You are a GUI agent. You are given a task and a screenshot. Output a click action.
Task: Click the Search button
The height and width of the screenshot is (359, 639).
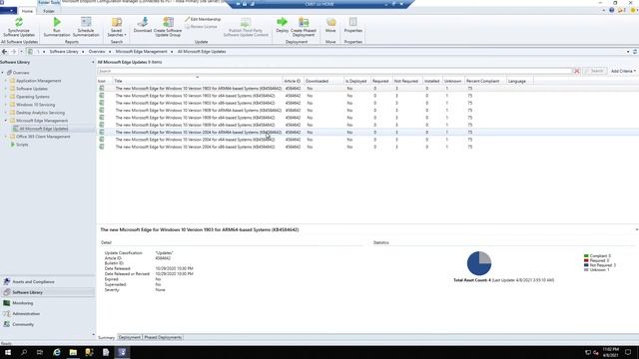[x=595, y=71]
